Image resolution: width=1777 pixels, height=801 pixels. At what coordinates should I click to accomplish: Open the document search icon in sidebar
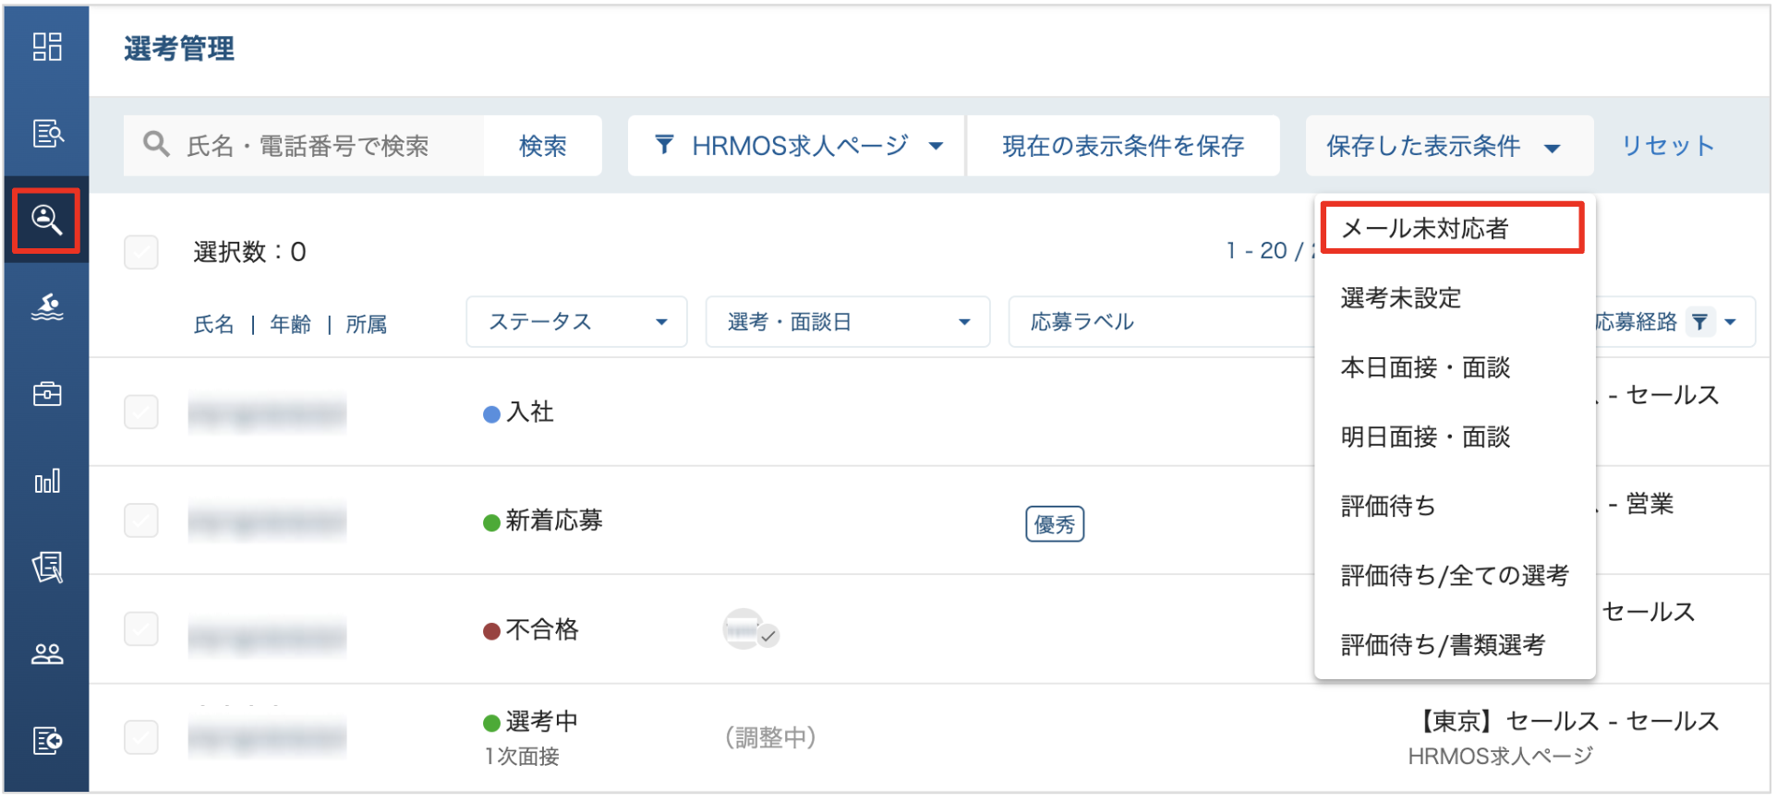click(46, 133)
